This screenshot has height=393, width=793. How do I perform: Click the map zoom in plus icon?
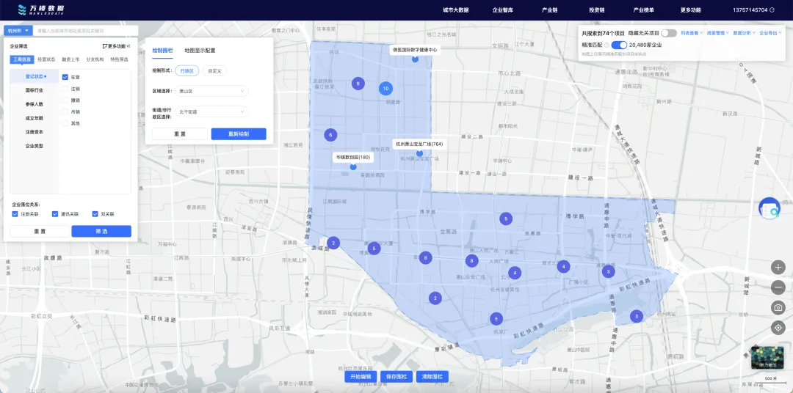pyautogui.click(x=778, y=267)
